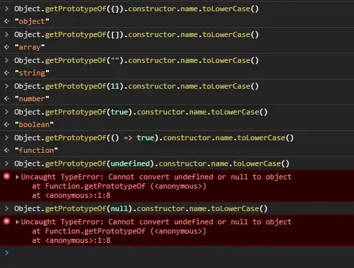Click the input chevron beside getPrototypeOf(undefined)
354x268 pixels.
click(7, 163)
